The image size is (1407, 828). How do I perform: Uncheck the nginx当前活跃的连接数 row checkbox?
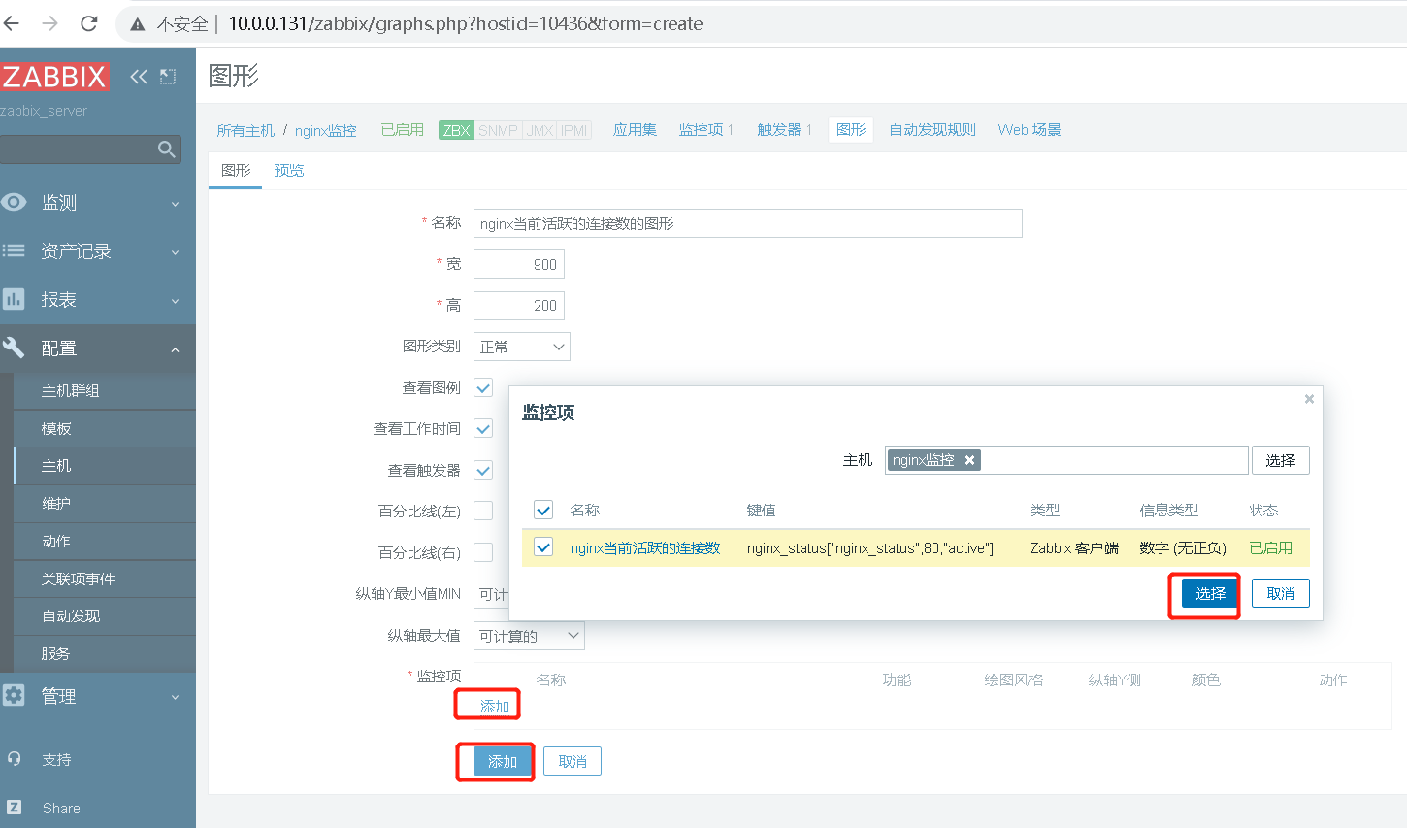[543, 547]
